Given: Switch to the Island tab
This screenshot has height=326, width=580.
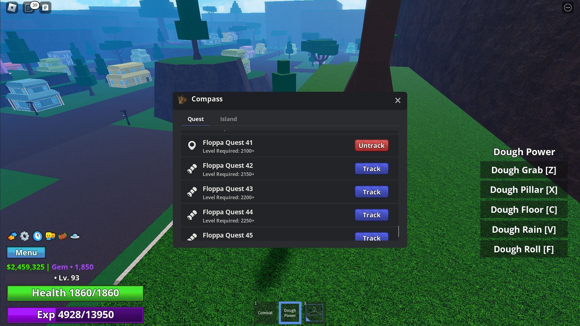Looking at the screenshot, I should 229,119.
